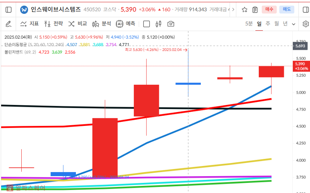Select the 일 daily timeframe tab
Screen dimensions: 310x193
[x=259, y=24]
